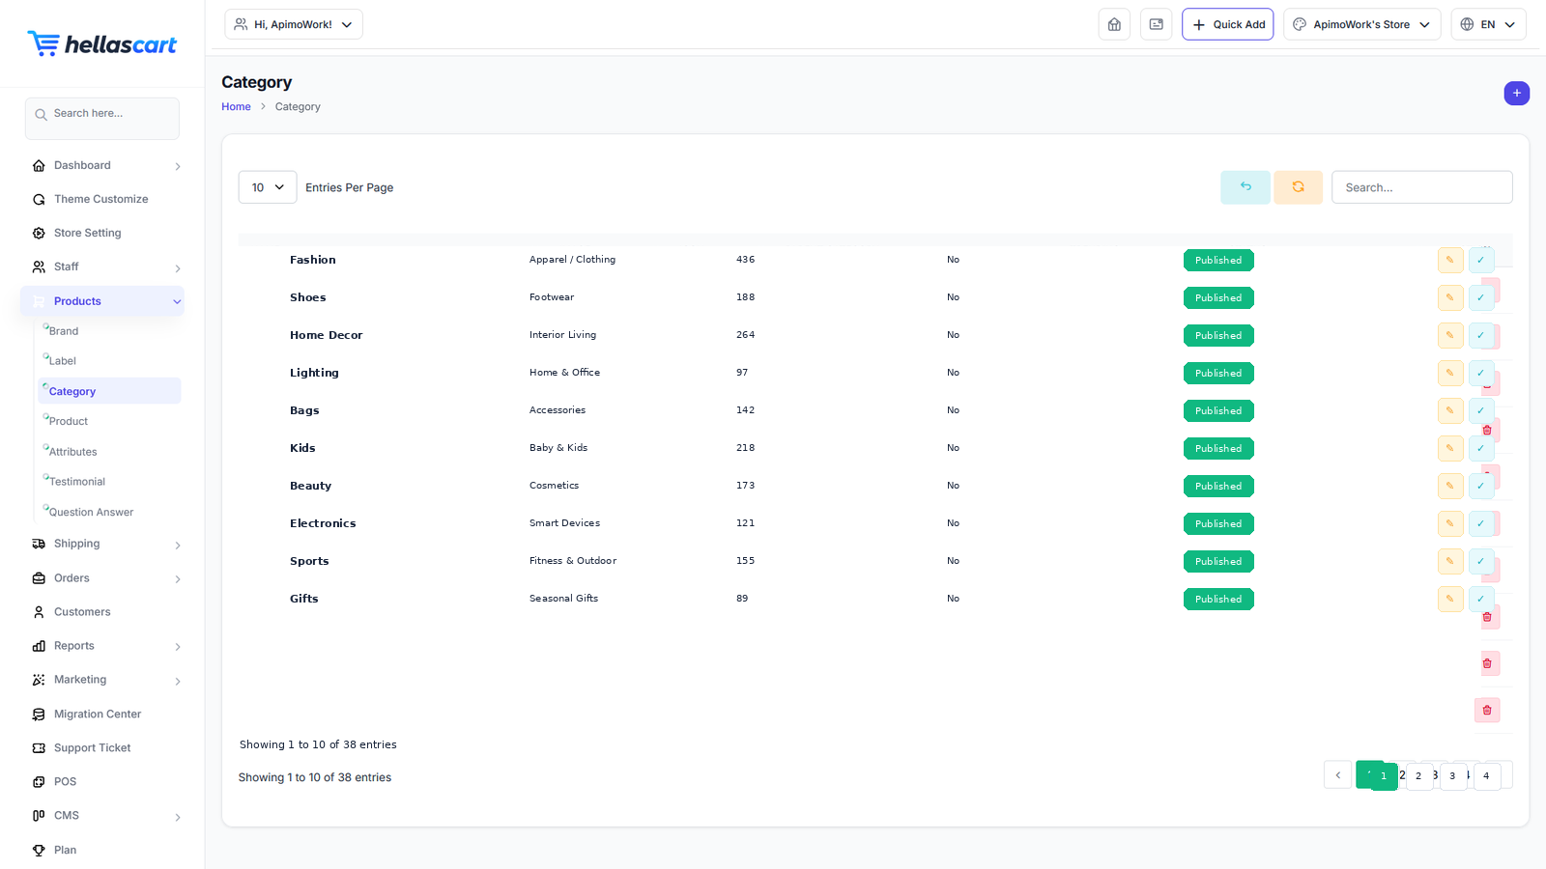This screenshot has height=869, width=1546.
Task: Open the ApimoWork's Store selector
Action: (1361, 24)
